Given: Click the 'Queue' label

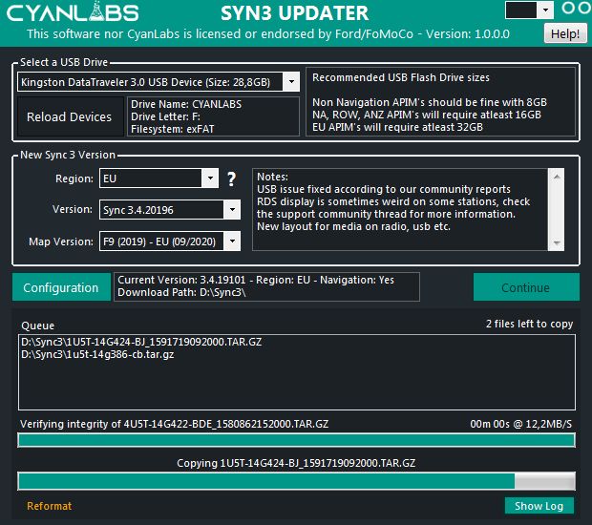Looking at the screenshot, I should 38,325.
